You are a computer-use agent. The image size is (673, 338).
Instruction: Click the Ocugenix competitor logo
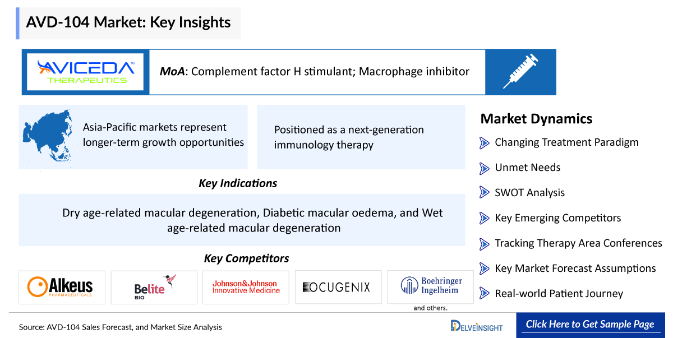tap(337, 287)
